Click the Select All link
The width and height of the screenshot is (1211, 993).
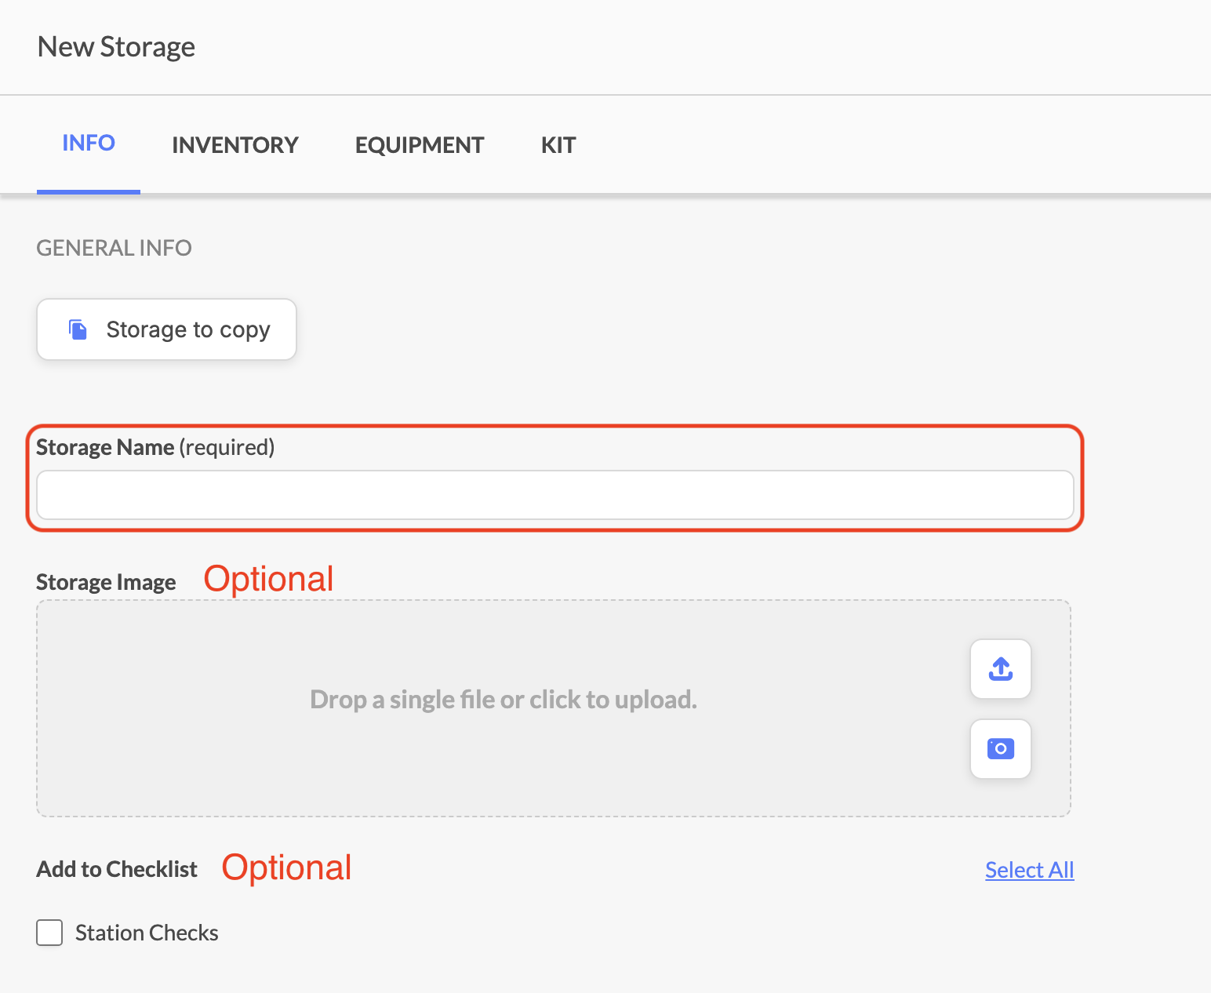[1029, 870]
